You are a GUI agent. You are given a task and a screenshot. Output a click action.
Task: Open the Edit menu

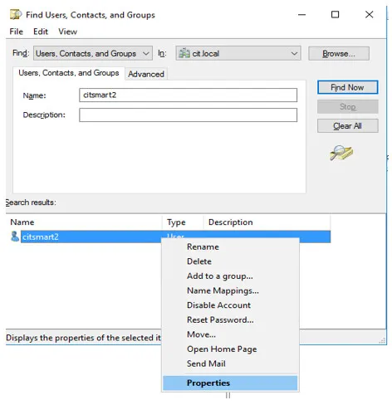[41, 32]
